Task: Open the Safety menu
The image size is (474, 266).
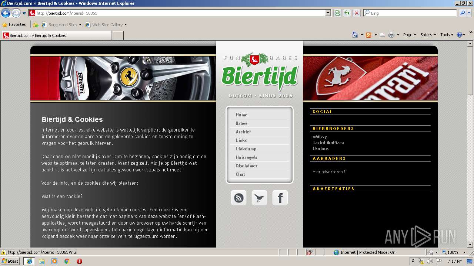Action: [428, 35]
